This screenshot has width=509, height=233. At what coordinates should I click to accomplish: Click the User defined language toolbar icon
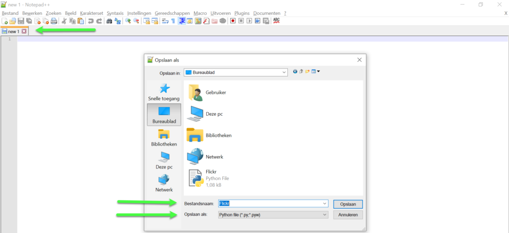tap(190, 21)
